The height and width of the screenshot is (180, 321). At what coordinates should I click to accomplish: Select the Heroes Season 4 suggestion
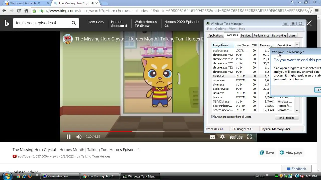coord(119,24)
